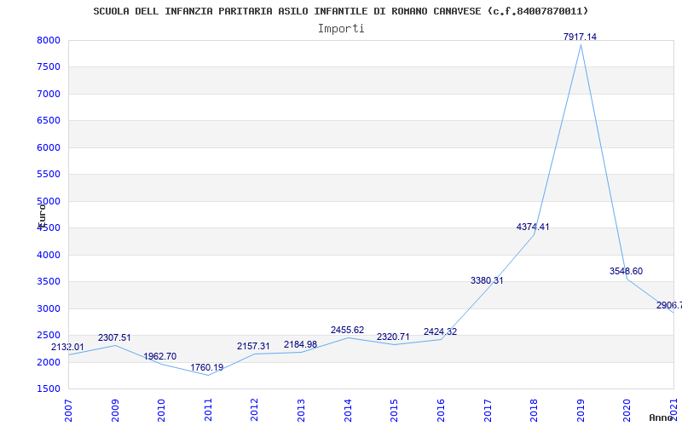
Task: Click the 1962.70 data label
Action: pos(160,356)
